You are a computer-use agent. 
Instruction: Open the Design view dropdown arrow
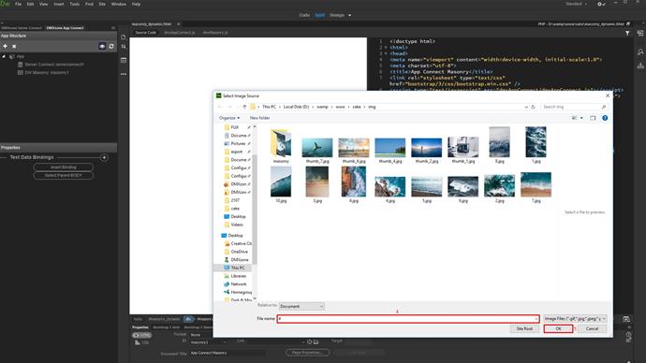350,15
